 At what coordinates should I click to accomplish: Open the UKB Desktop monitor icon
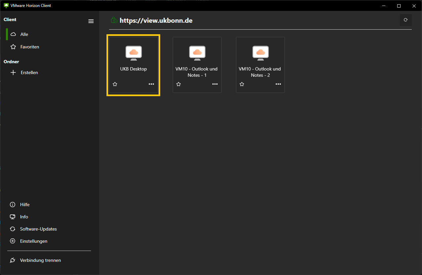[134, 53]
